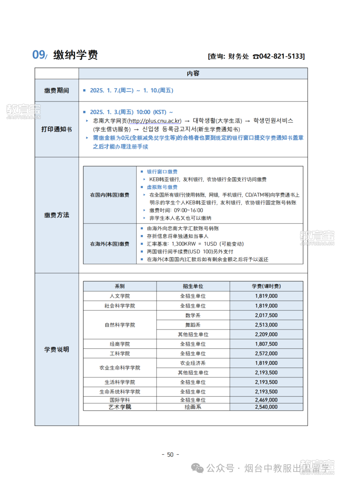The height and width of the screenshot is (482, 341).
Task: Click the 在国内(韩国)缴费 cell
Action: pos(110,195)
